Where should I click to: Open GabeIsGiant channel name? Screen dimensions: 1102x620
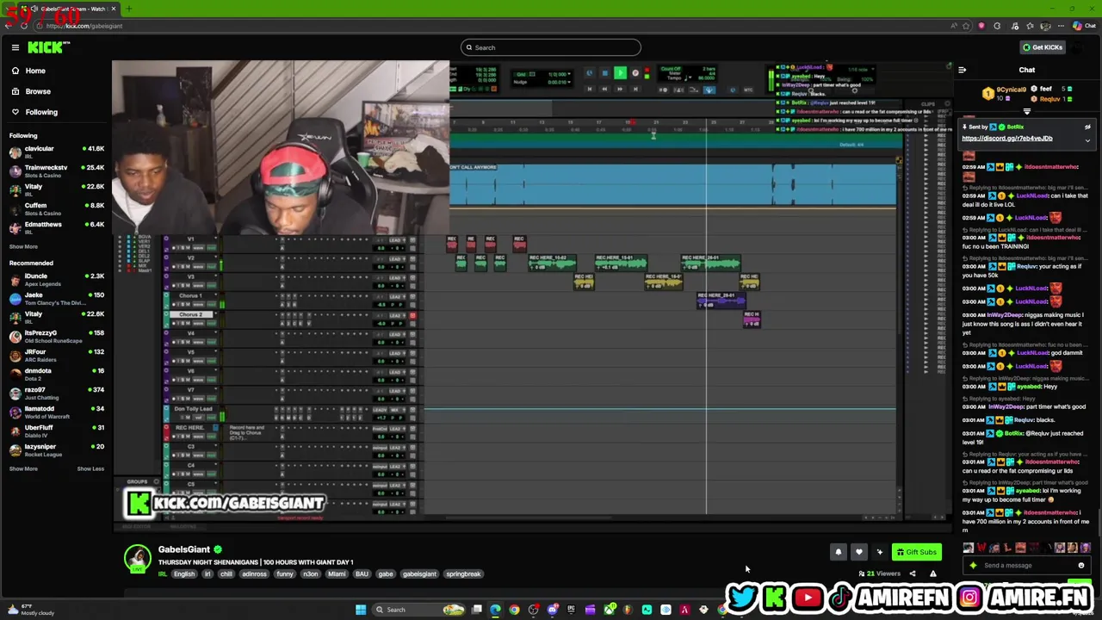[x=183, y=549]
